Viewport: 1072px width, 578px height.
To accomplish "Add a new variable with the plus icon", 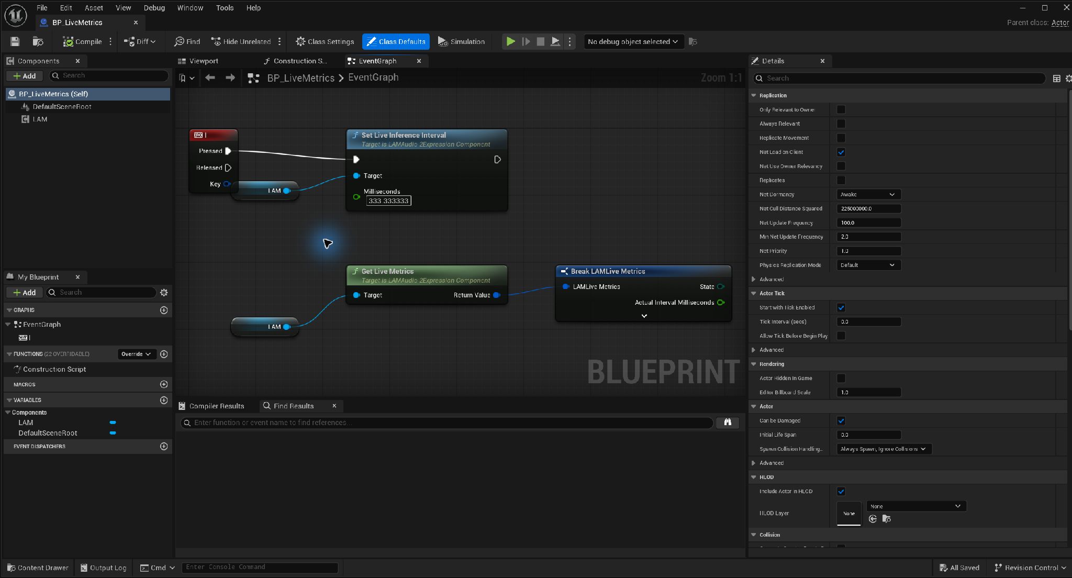I will [164, 400].
